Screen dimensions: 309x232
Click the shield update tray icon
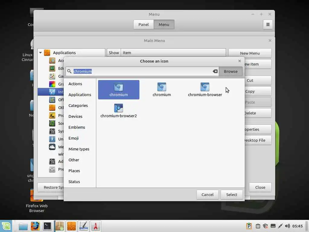coord(265,226)
